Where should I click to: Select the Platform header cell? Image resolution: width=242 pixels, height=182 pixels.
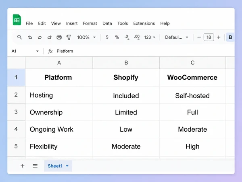coord(59,78)
